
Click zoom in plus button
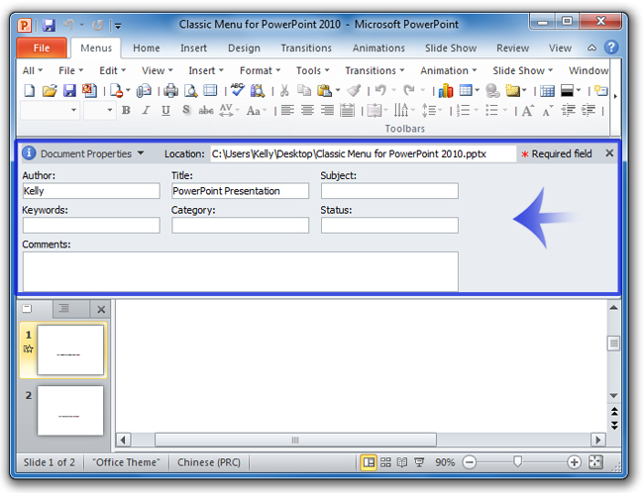[574, 462]
